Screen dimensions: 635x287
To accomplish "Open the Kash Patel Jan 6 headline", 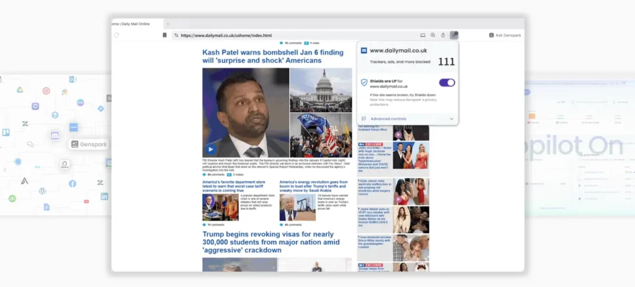I will tap(272, 56).
